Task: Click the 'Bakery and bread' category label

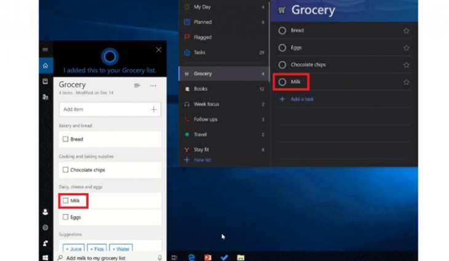Action: tap(75, 126)
